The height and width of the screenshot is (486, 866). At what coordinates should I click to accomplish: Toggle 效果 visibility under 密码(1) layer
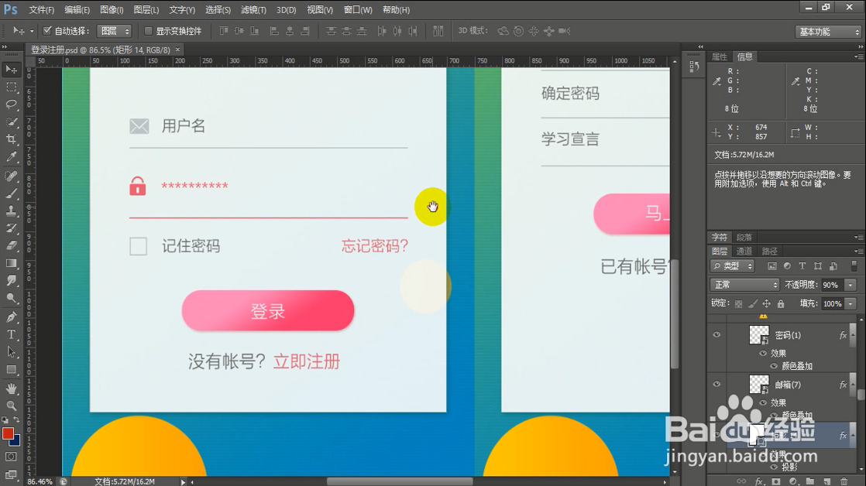(763, 354)
